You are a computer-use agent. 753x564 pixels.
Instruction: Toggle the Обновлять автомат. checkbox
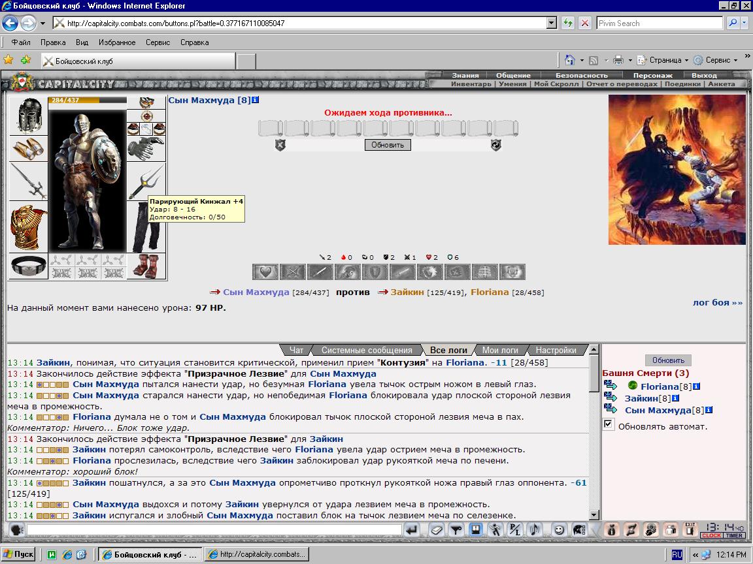pos(608,424)
